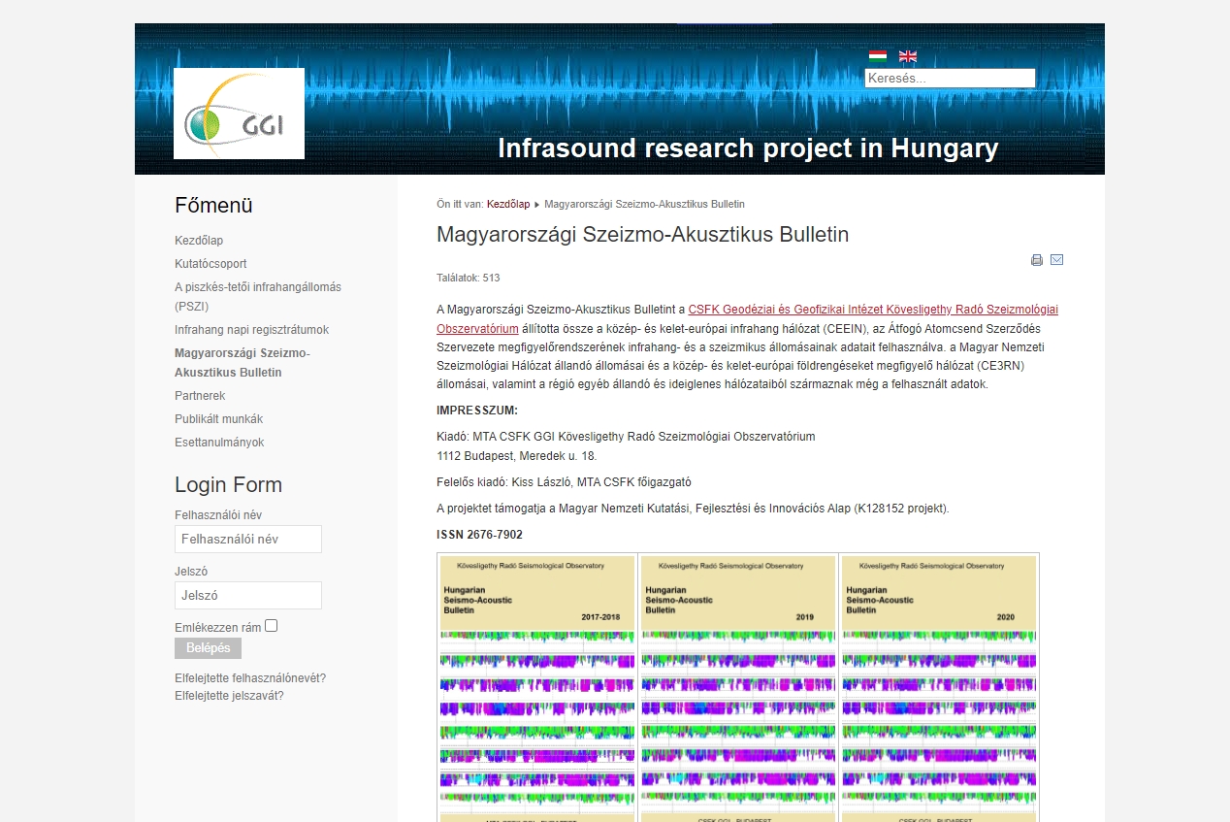Email this page via envelope icon
1230x822 pixels.
point(1057,260)
